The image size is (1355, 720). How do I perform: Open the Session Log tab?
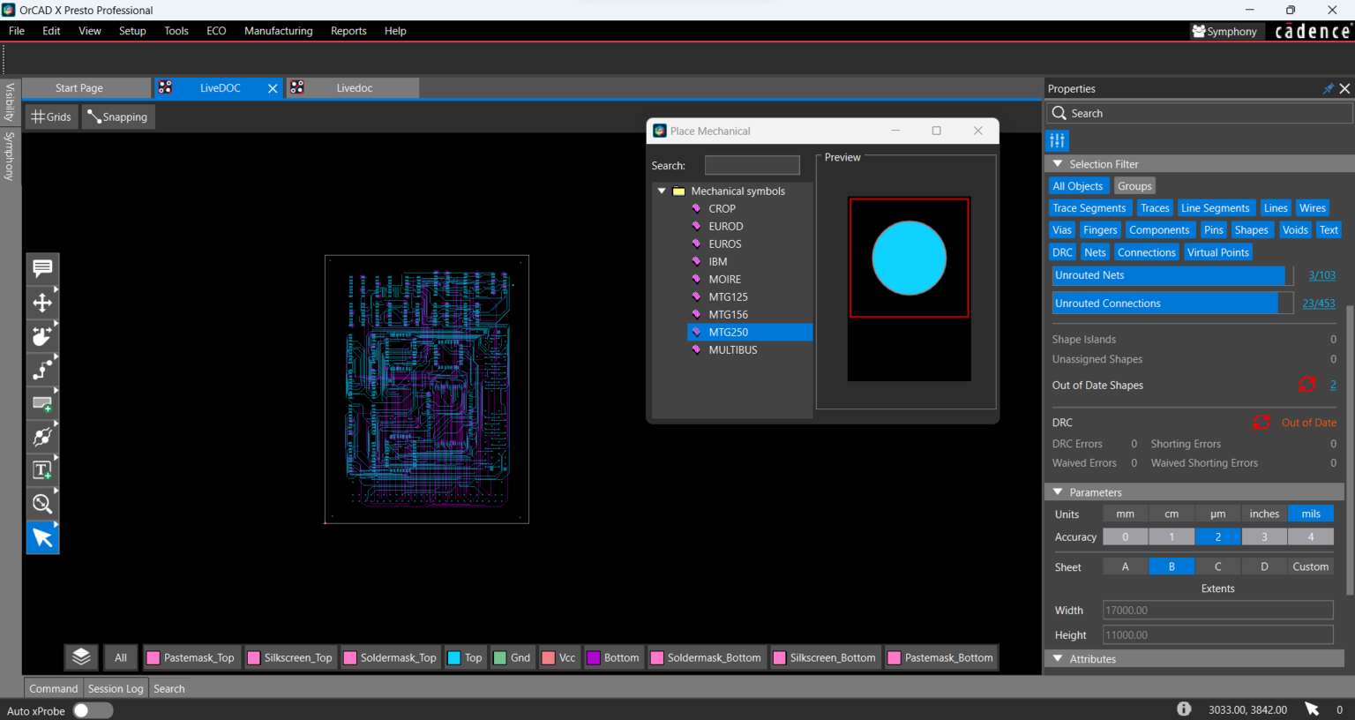[x=116, y=688]
